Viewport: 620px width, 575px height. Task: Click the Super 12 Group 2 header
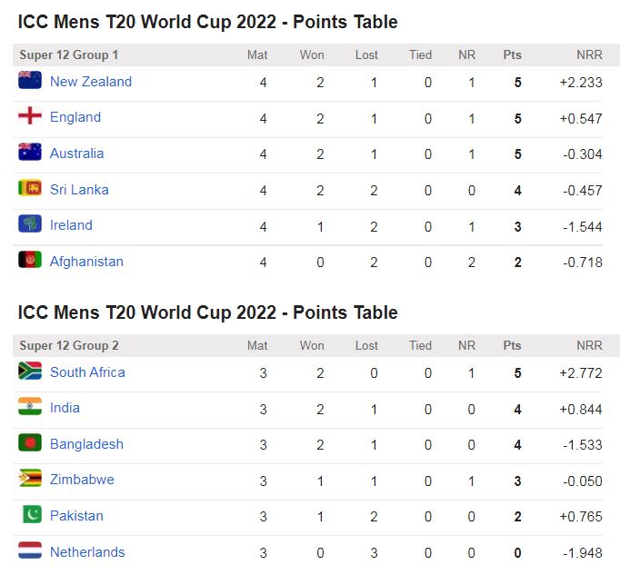(x=69, y=346)
